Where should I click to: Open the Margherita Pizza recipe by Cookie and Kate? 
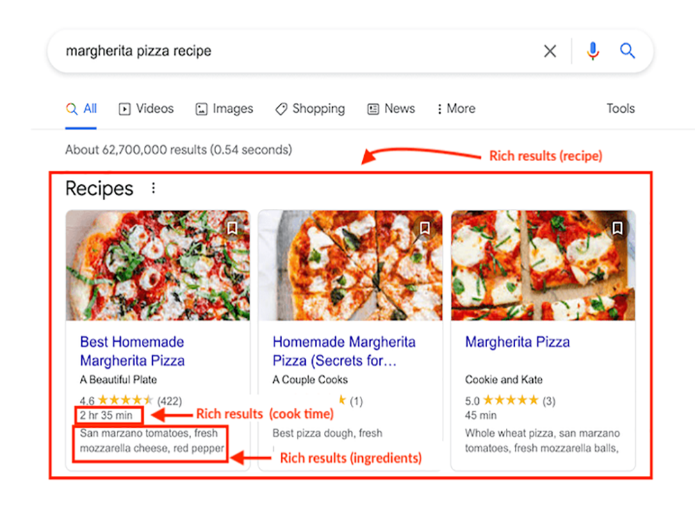click(517, 342)
